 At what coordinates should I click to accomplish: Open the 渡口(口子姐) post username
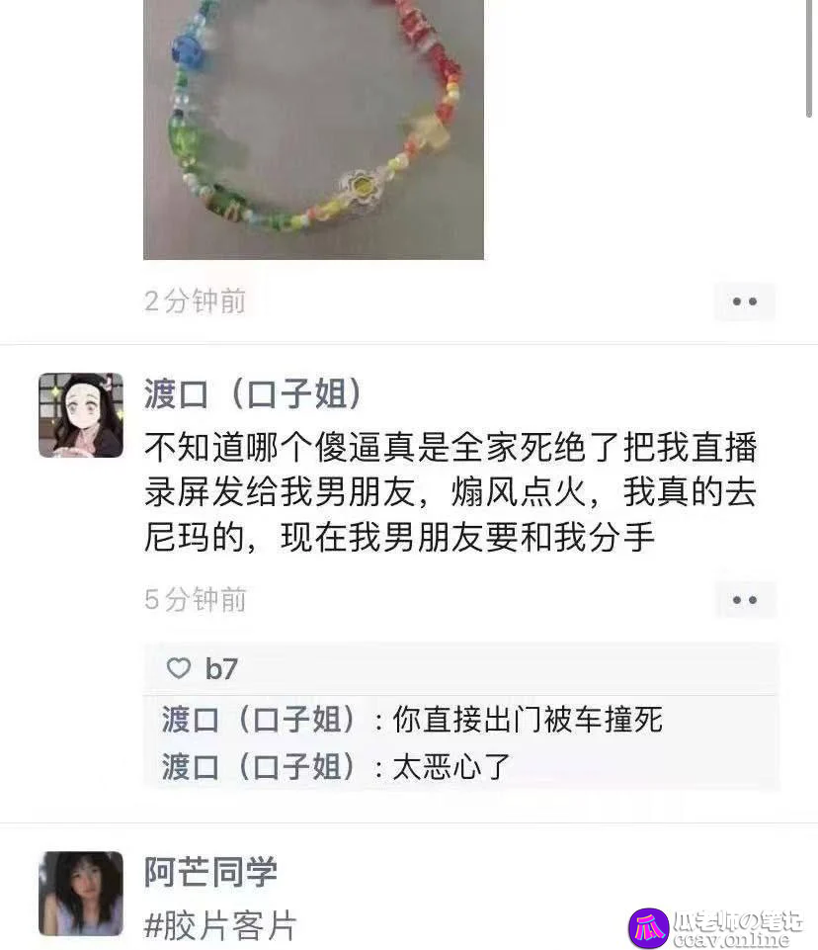point(253,393)
